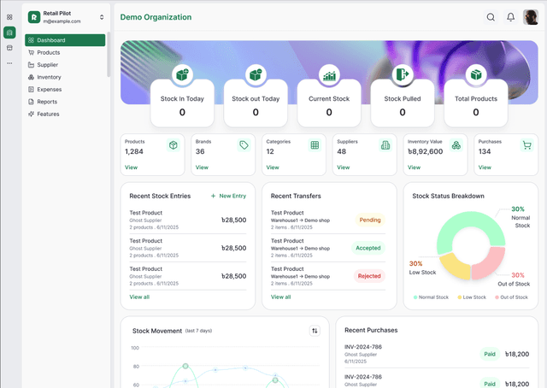Open the notifications bell

click(511, 17)
